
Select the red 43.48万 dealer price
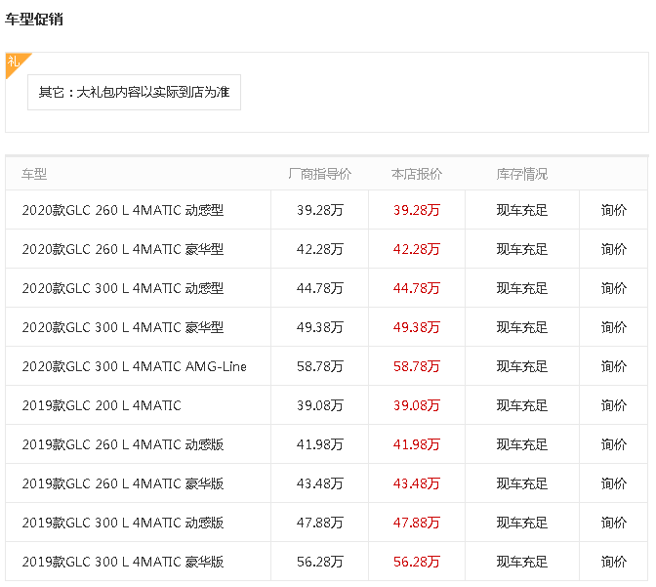point(417,483)
